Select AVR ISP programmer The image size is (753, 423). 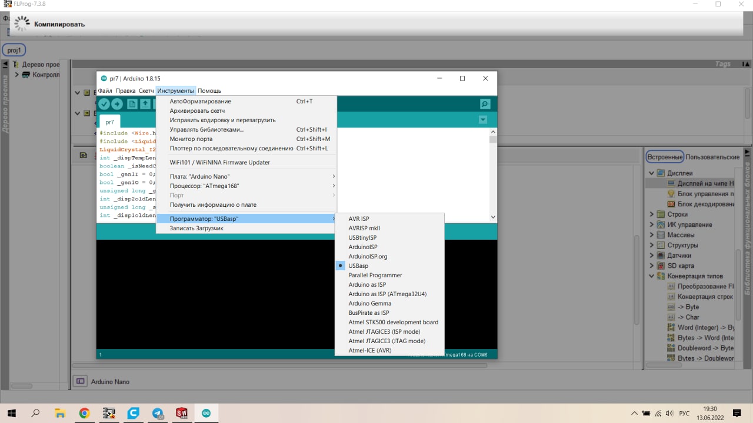(389, 219)
